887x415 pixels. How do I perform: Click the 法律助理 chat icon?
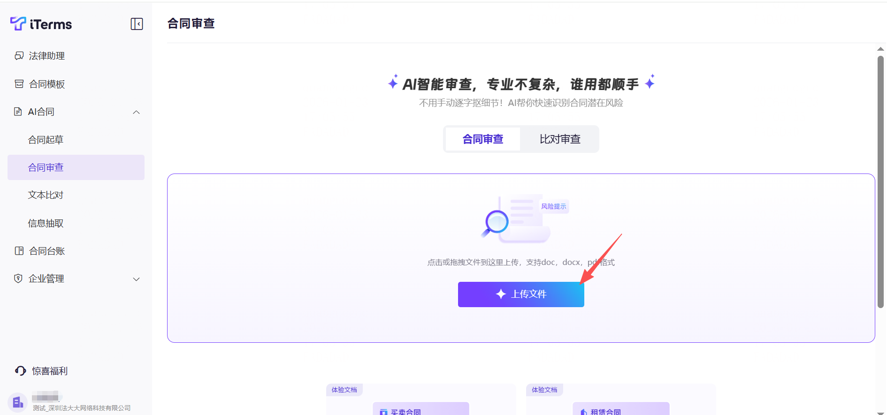click(19, 56)
